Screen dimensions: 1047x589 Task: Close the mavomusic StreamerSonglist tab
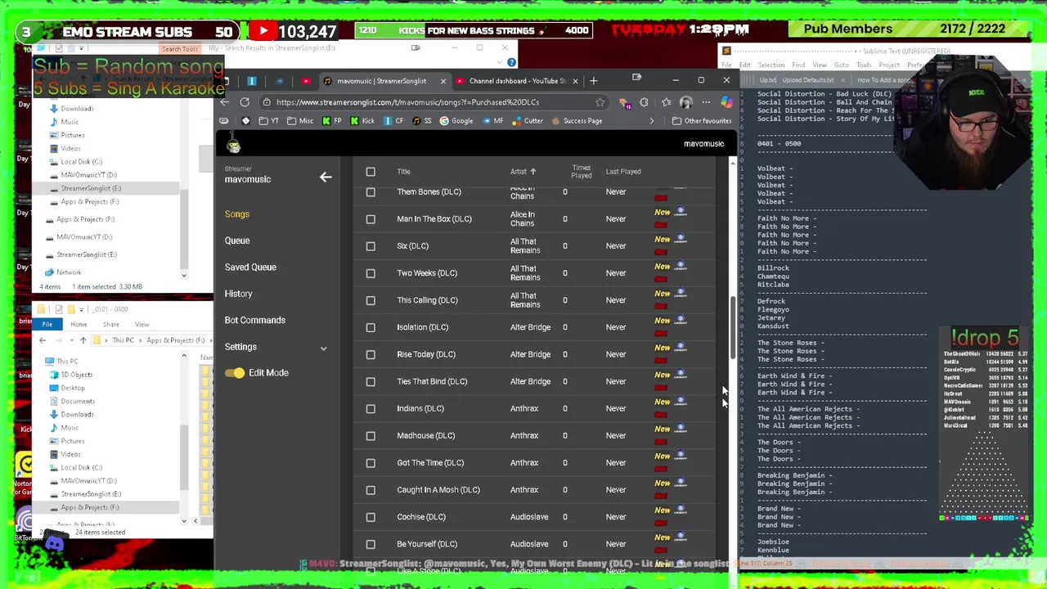point(443,81)
